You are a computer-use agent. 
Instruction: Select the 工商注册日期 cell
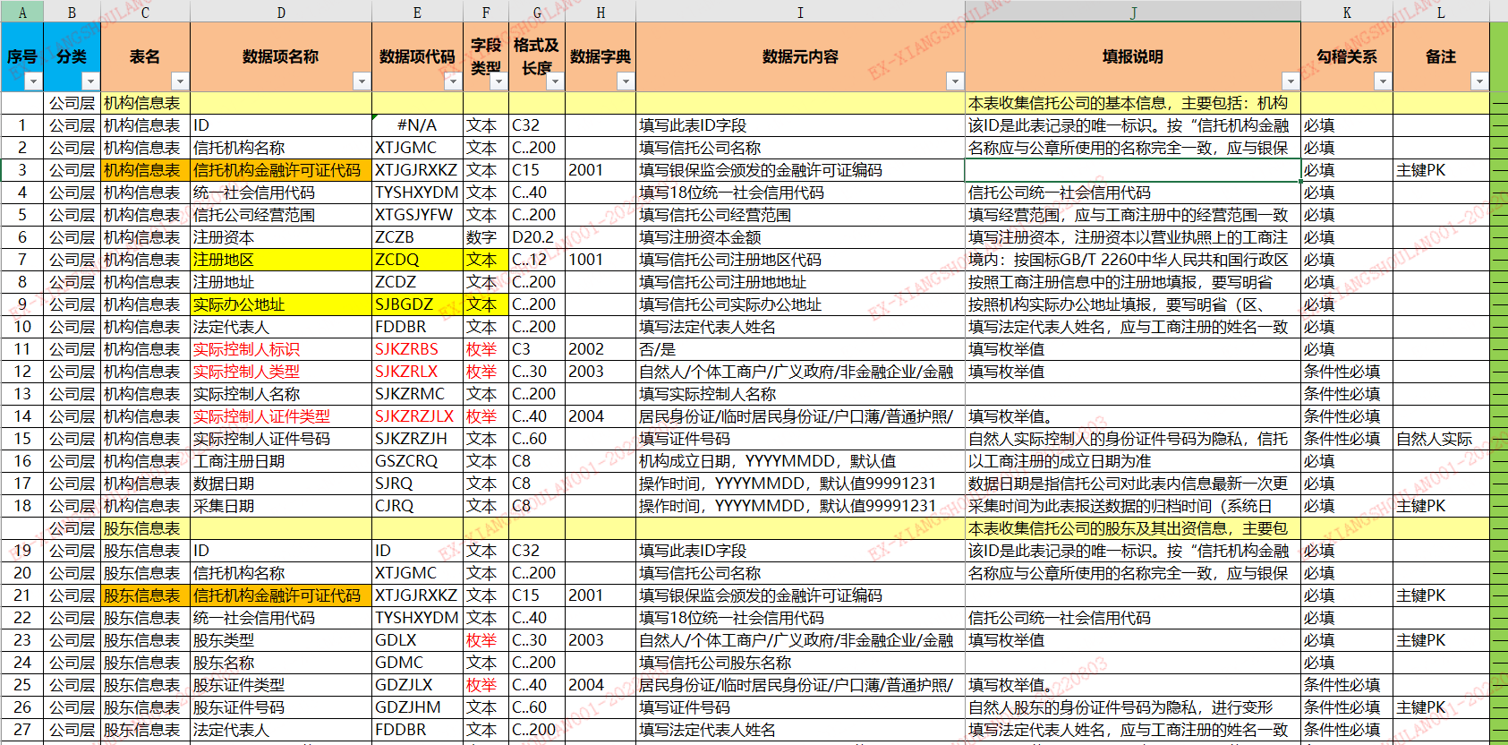pyautogui.click(x=281, y=461)
